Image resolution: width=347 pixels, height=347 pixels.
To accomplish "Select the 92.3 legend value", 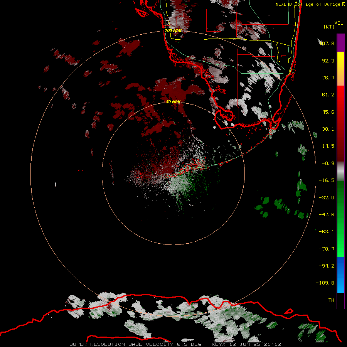I will click(x=328, y=61).
